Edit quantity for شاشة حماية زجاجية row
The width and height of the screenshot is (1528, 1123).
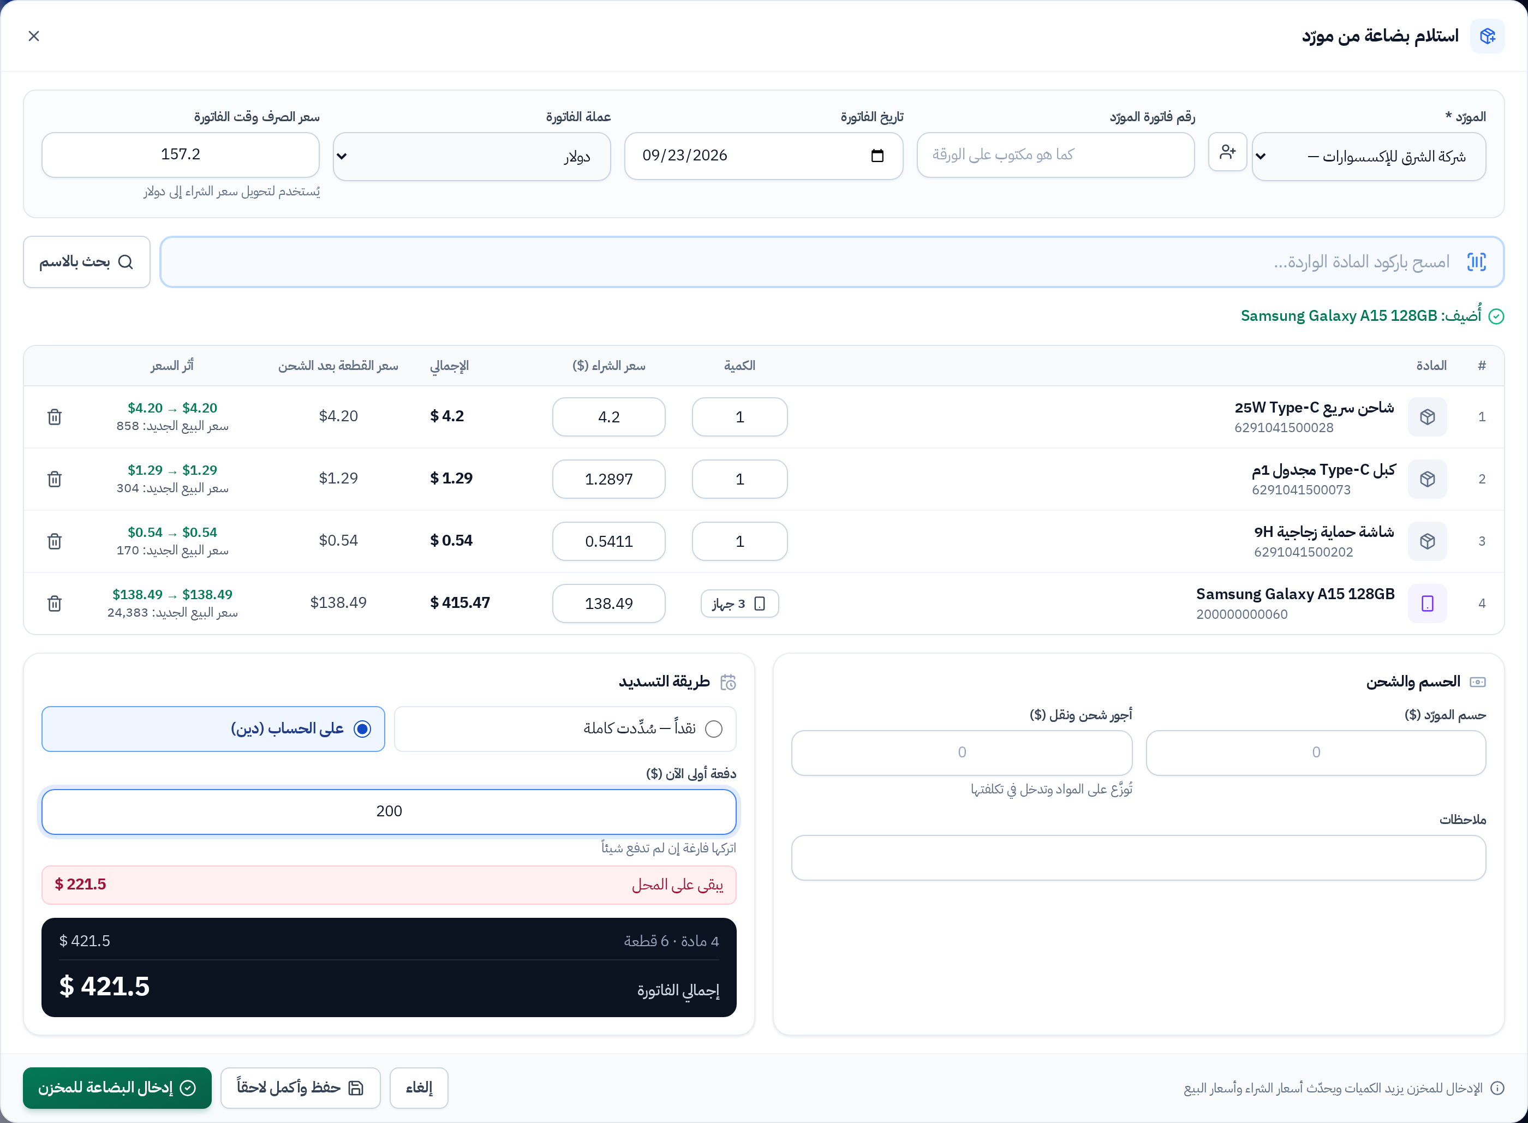pyautogui.click(x=739, y=541)
